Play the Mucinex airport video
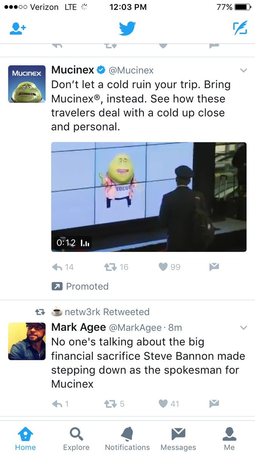The width and height of the screenshot is (255, 454). [x=149, y=197]
